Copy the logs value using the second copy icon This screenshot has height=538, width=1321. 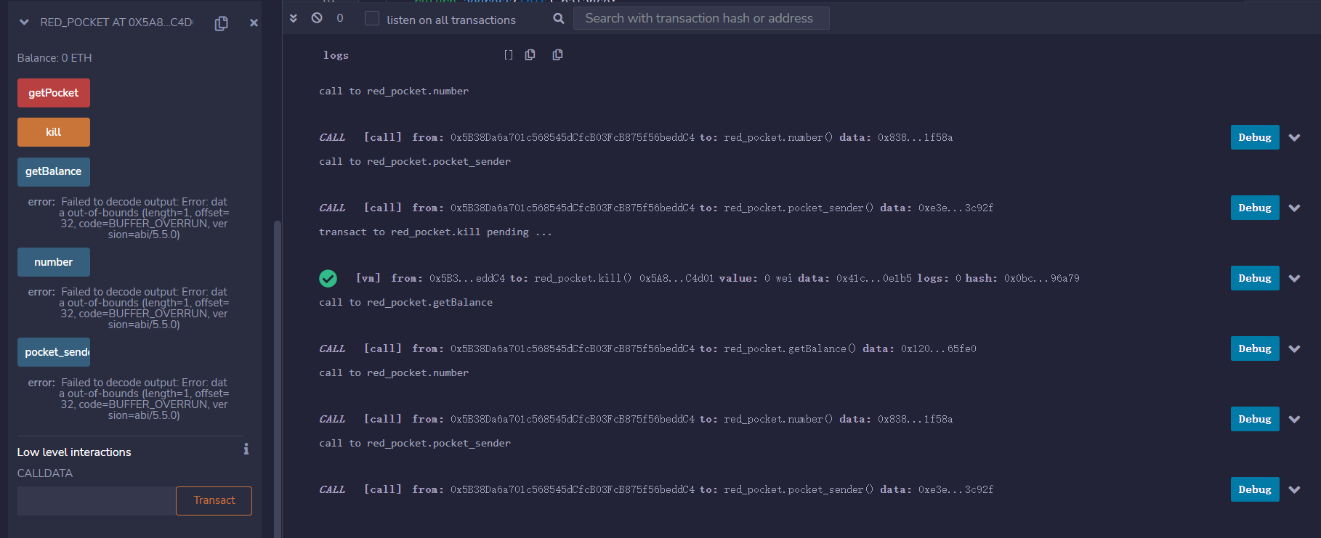[x=557, y=55]
